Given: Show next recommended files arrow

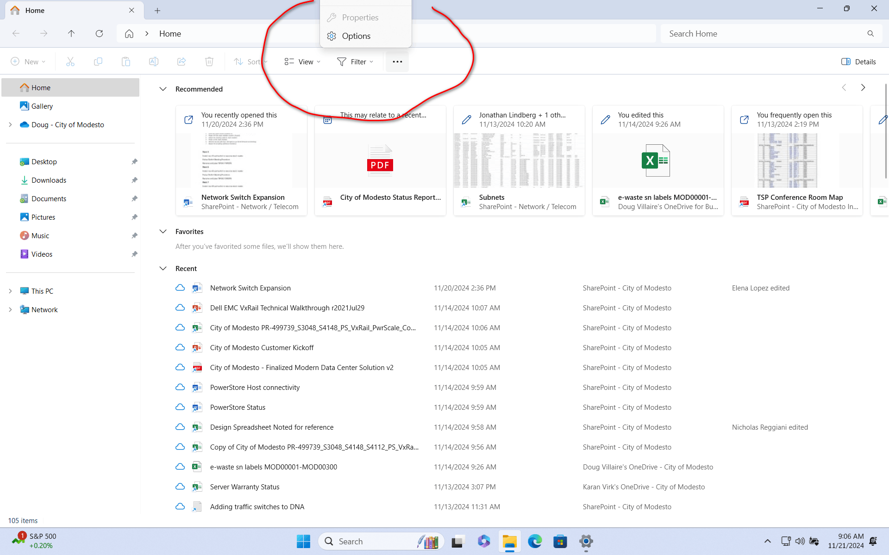Looking at the screenshot, I should click(863, 87).
